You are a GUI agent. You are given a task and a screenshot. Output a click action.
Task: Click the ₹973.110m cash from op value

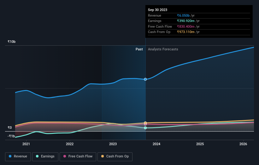(186, 32)
